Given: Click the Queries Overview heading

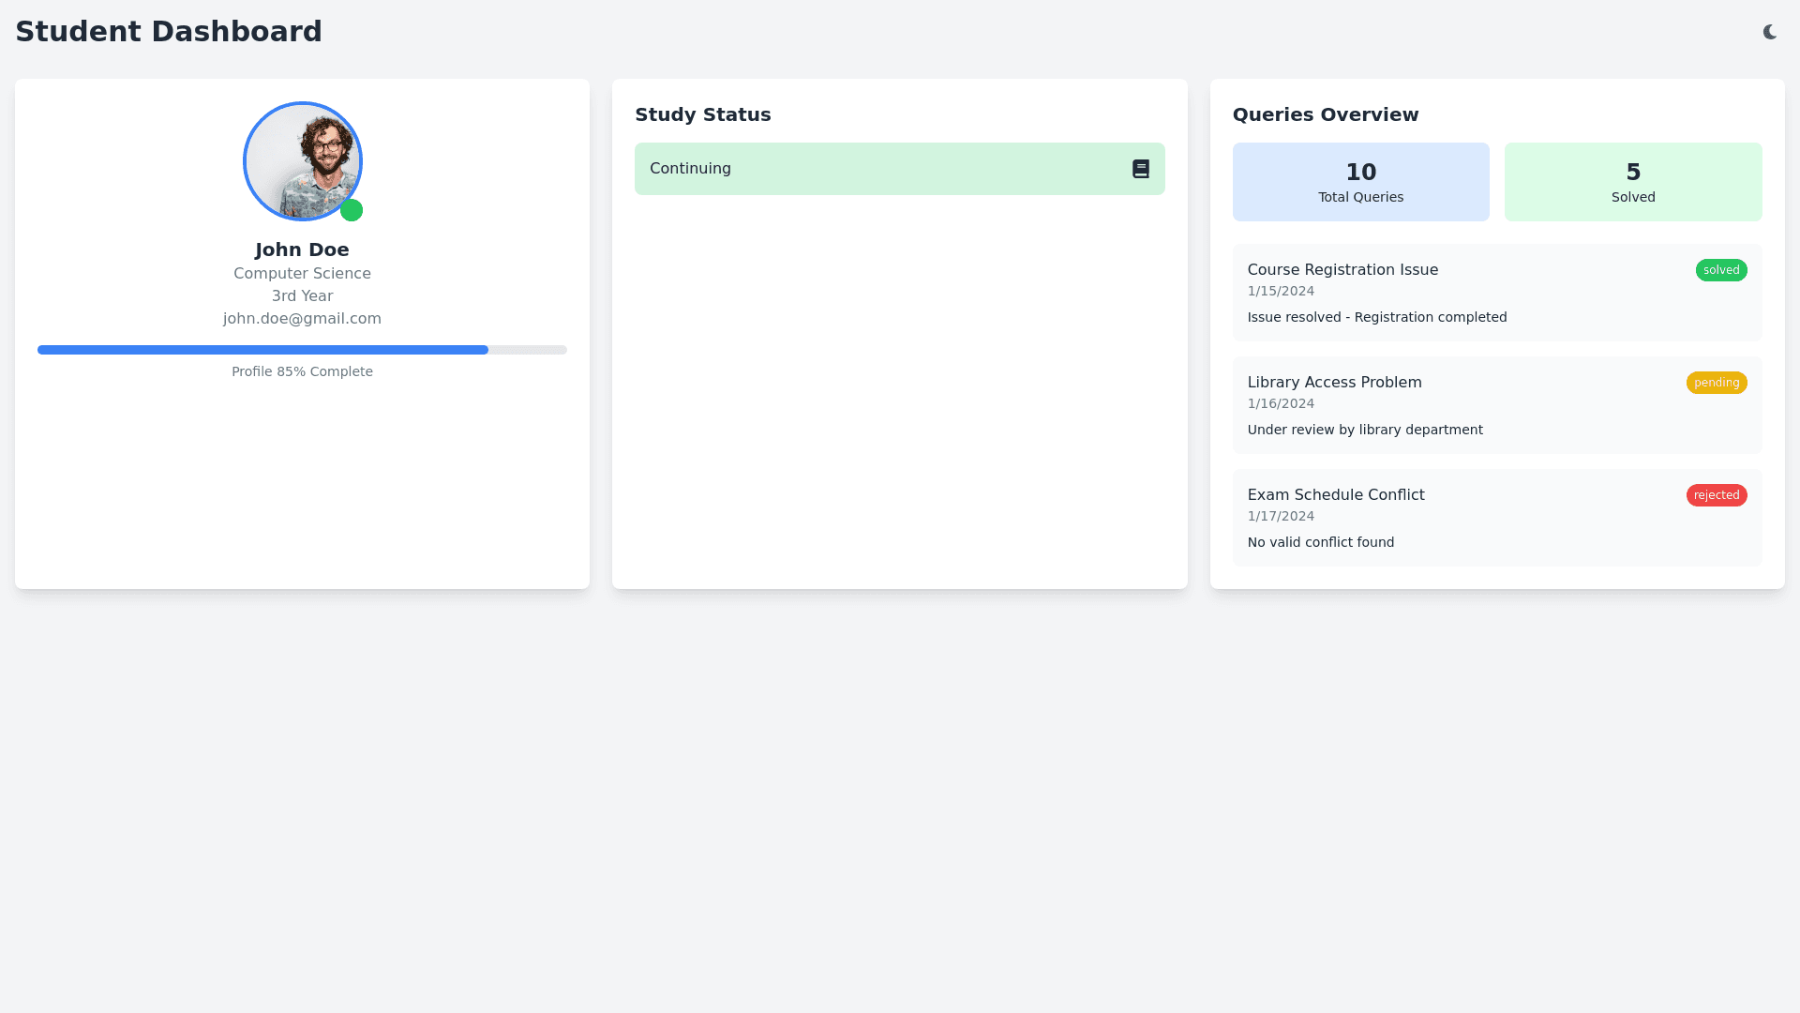Looking at the screenshot, I should 1325,114.
